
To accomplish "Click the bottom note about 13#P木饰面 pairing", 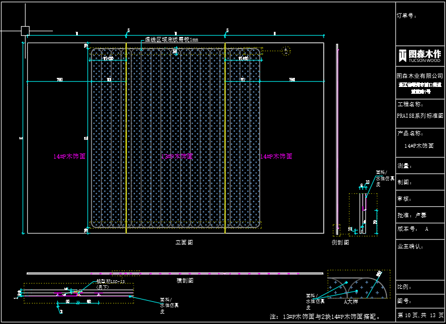I will point(324,316).
